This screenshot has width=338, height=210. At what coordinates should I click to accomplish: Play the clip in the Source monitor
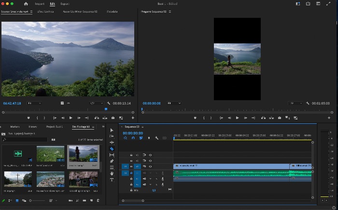(70, 118)
